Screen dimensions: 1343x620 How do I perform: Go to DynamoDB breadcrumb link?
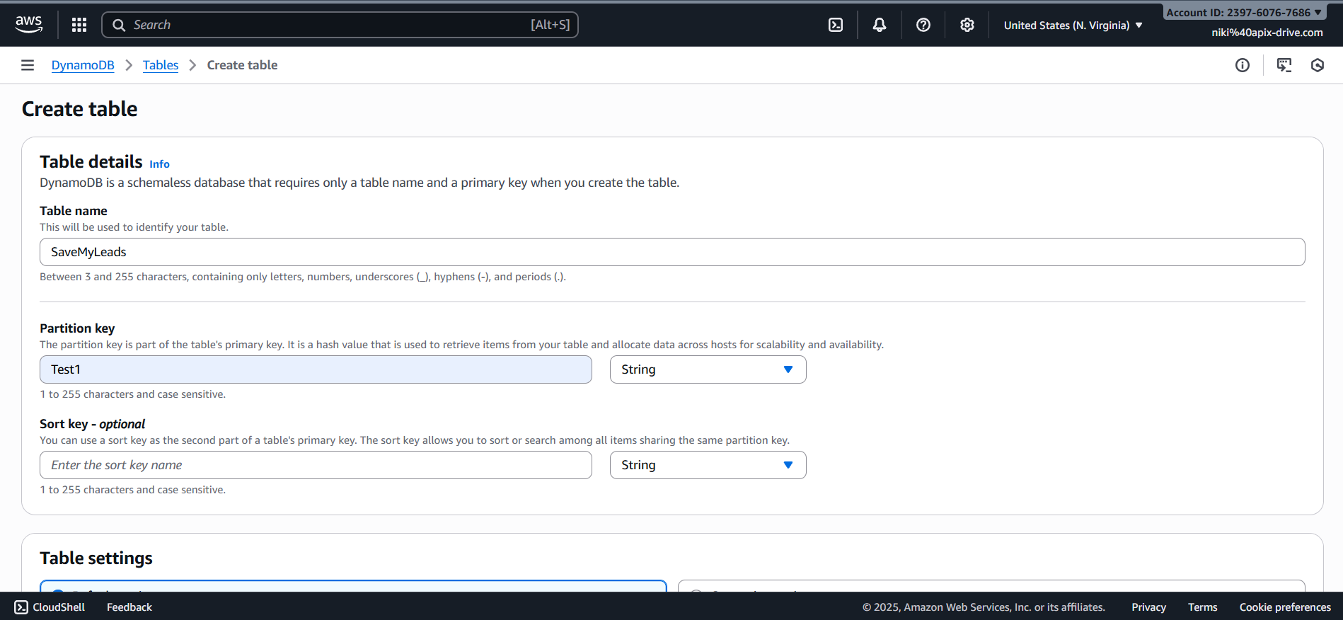click(83, 65)
